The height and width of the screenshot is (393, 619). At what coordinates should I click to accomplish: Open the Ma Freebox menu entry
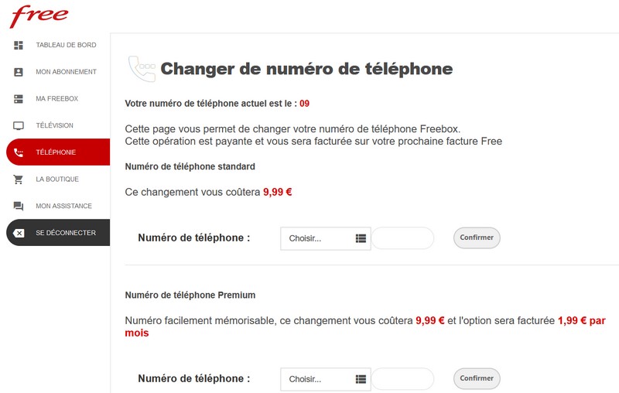coord(57,99)
